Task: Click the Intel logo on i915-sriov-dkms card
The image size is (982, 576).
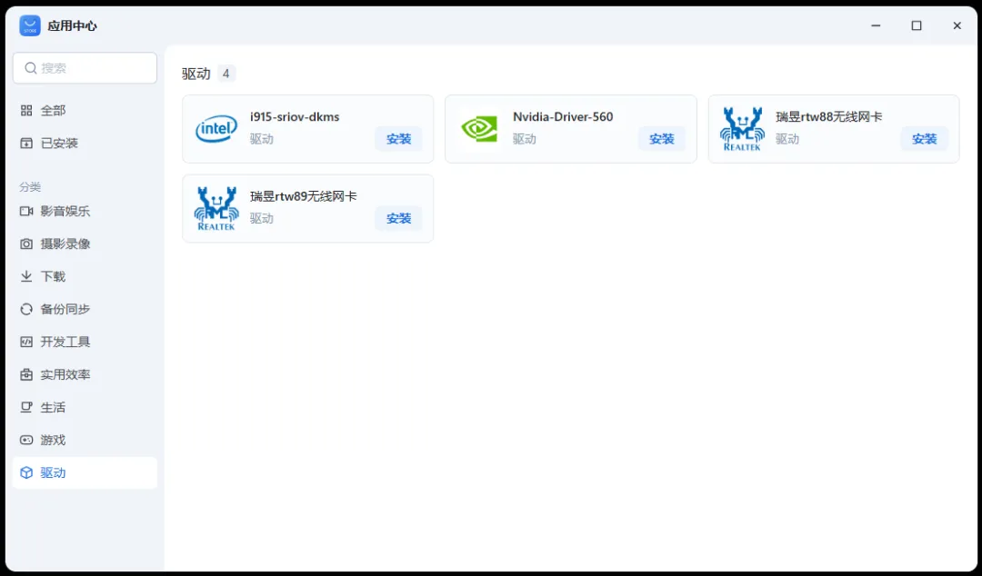Action: 215,129
